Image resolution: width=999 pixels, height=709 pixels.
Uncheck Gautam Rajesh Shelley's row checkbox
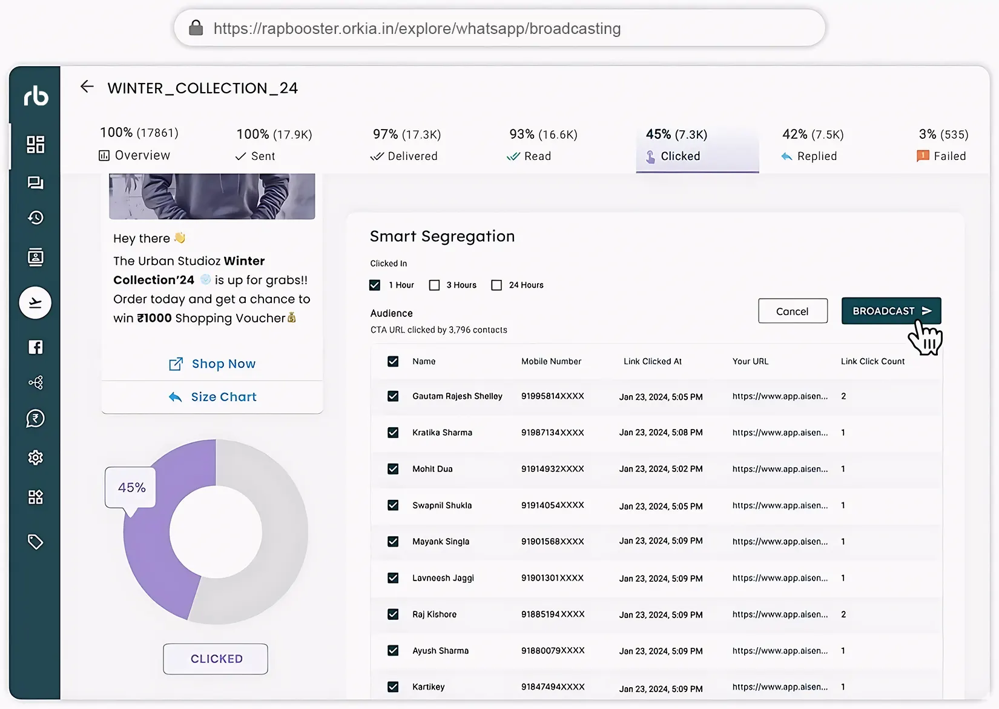pos(393,396)
